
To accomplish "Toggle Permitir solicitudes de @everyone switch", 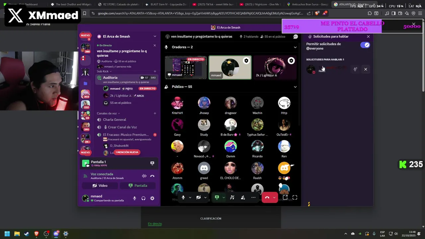I will click(x=365, y=45).
